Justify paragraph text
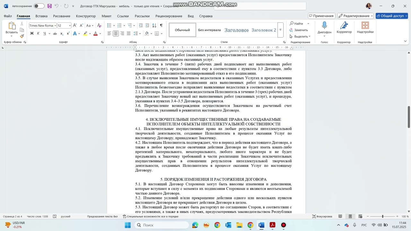411x231 pixels. click(128, 33)
